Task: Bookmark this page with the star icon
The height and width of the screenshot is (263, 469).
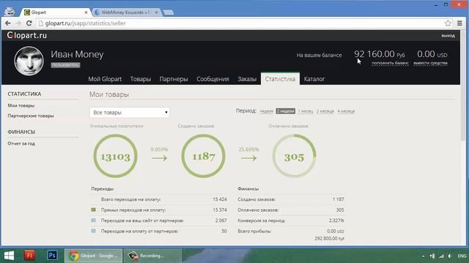Action: [448, 23]
